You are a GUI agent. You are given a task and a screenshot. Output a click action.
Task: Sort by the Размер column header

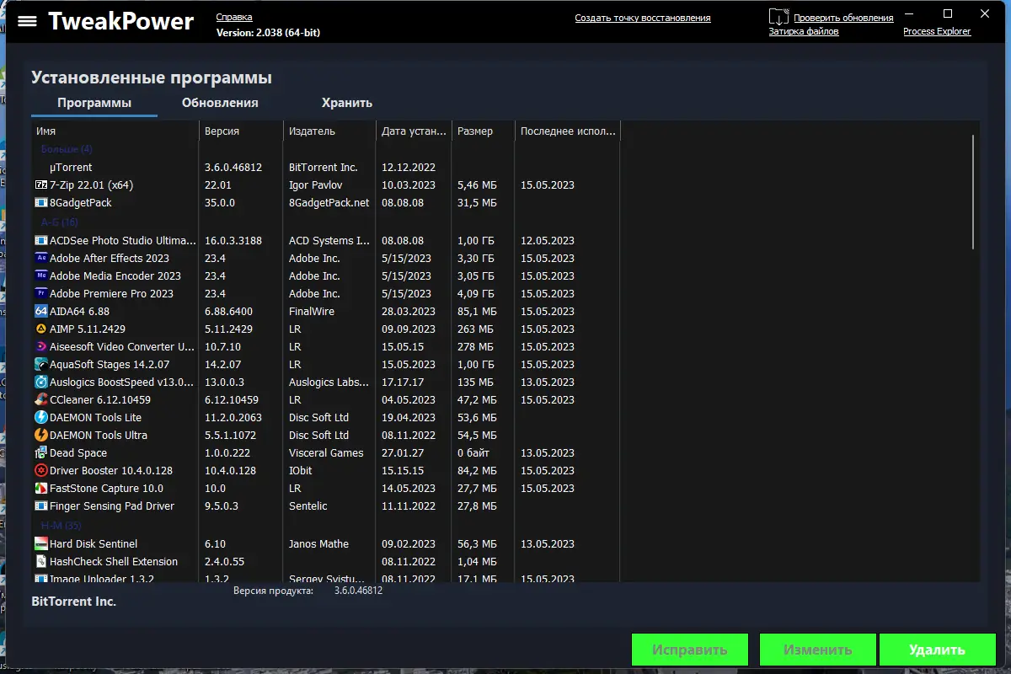coord(483,131)
